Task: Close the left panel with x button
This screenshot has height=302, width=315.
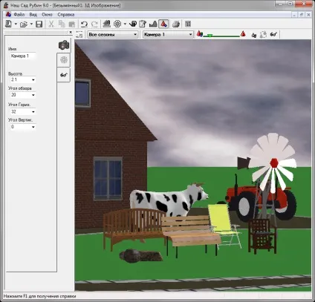Action: coord(71,32)
